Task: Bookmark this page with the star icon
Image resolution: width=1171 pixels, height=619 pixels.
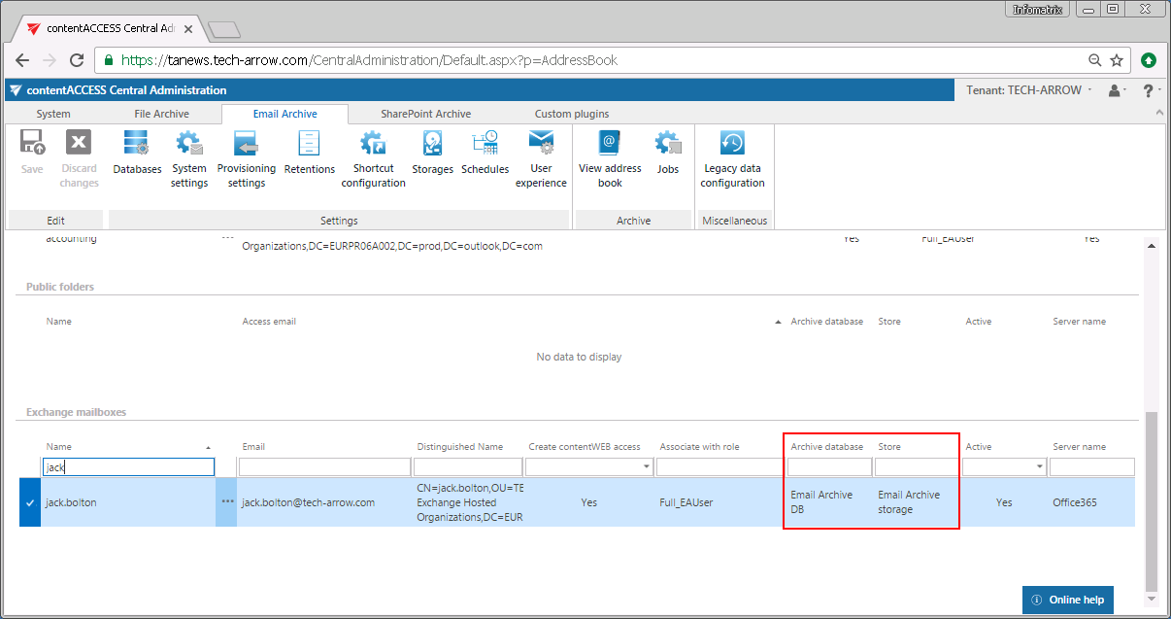Action: pyautogui.click(x=1117, y=60)
